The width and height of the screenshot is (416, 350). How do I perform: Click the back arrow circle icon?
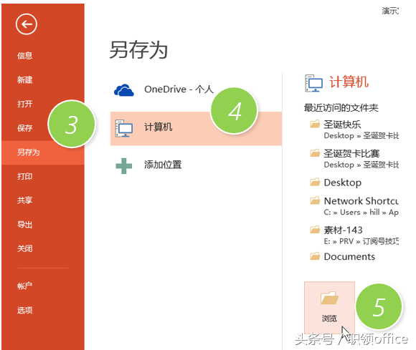(26, 24)
